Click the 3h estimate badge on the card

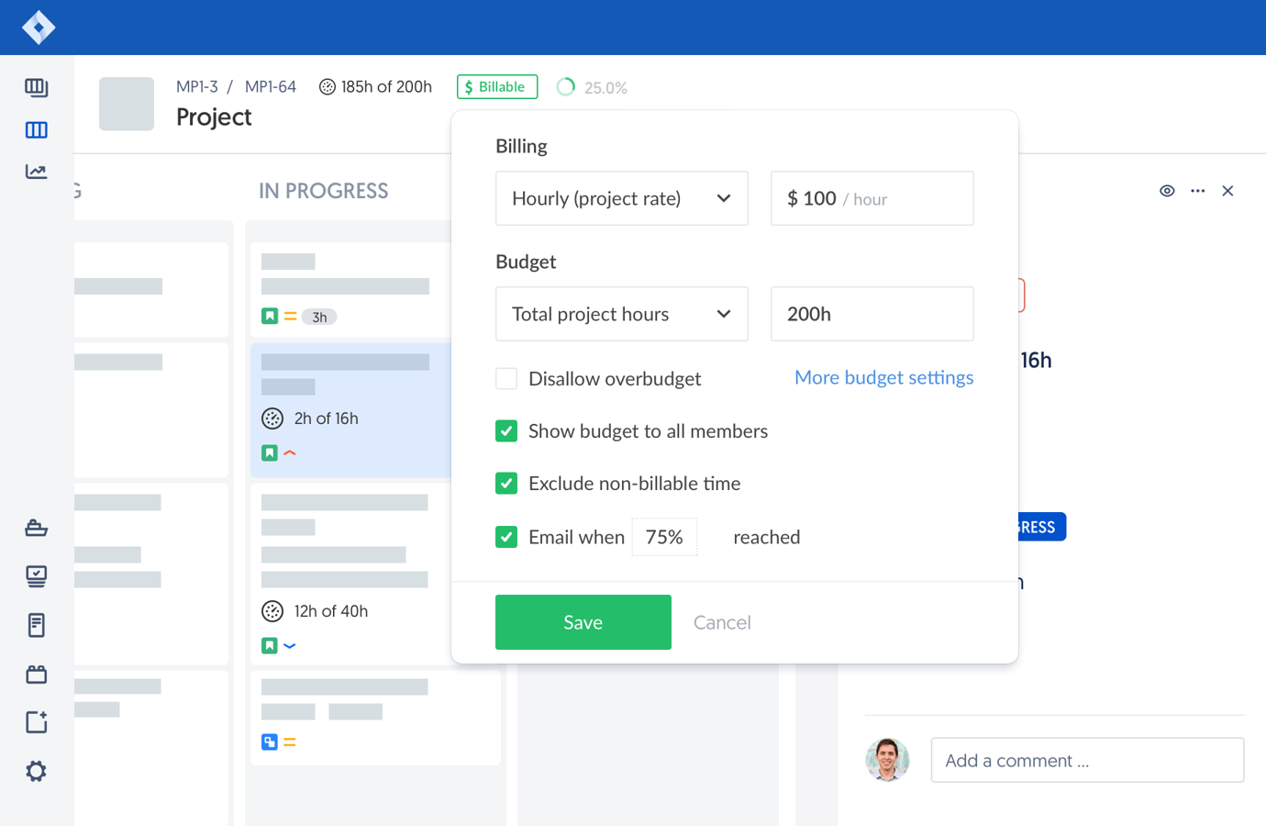[x=319, y=317]
